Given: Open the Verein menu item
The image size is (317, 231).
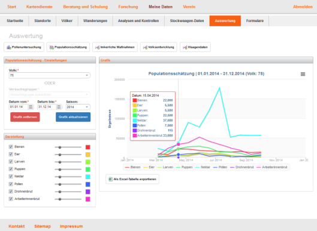Looking at the screenshot, I should pyautogui.click(x=189, y=7).
